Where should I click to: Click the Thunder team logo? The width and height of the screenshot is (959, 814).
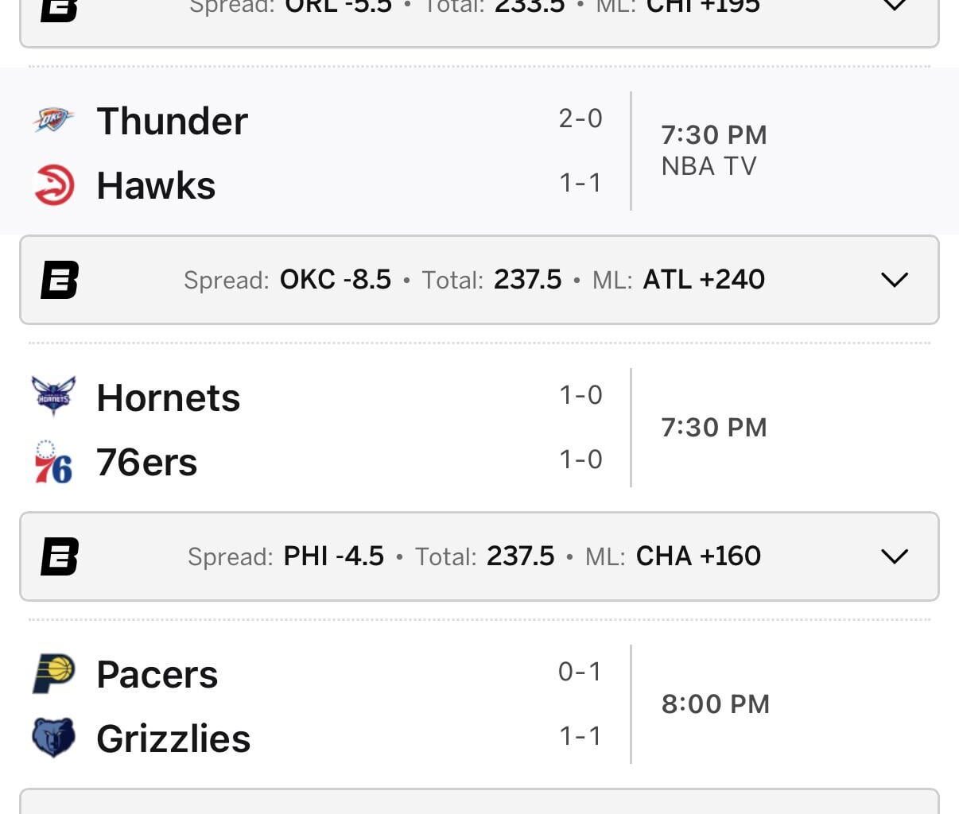click(x=52, y=120)
